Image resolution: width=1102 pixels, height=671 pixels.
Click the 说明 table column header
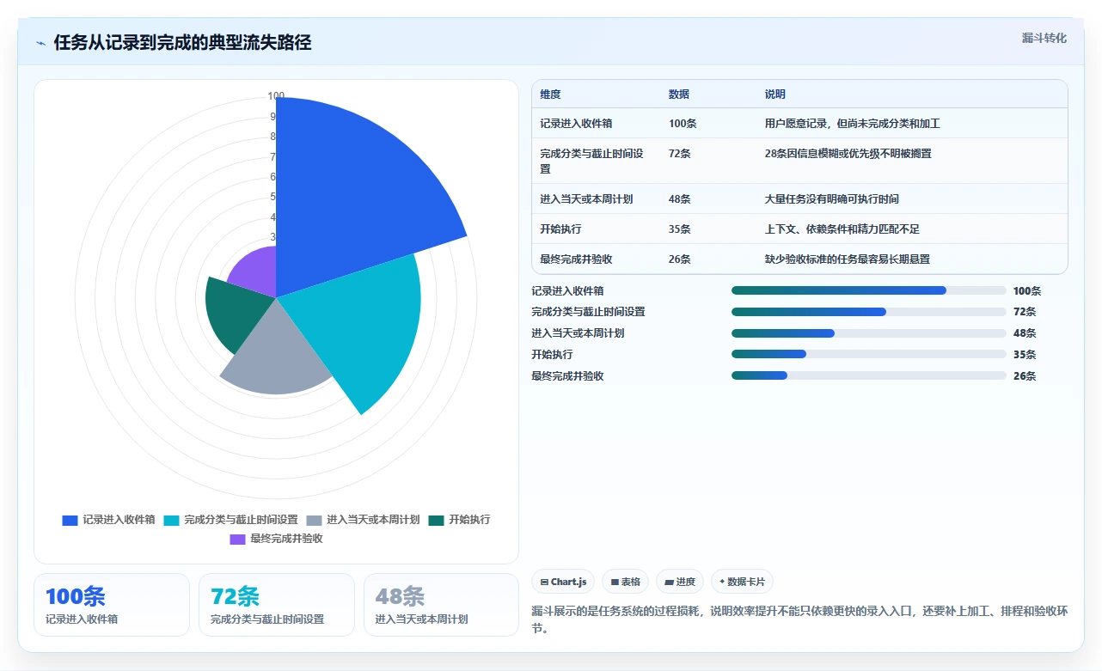(775, 95)
